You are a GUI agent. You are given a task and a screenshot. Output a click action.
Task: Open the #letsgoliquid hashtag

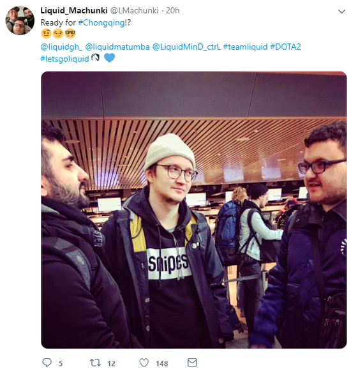click(64, 59)
